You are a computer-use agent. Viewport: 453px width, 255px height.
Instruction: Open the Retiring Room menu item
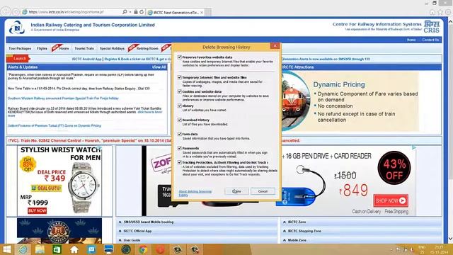click(147, 49)
